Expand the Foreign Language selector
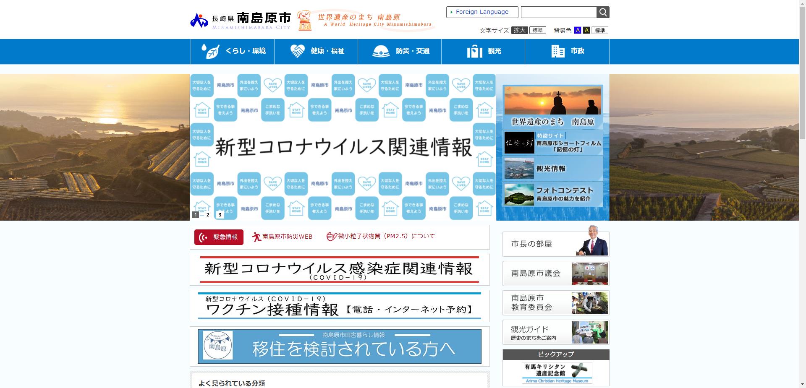This screenshot has width=806, height=388. coord(482,12)
